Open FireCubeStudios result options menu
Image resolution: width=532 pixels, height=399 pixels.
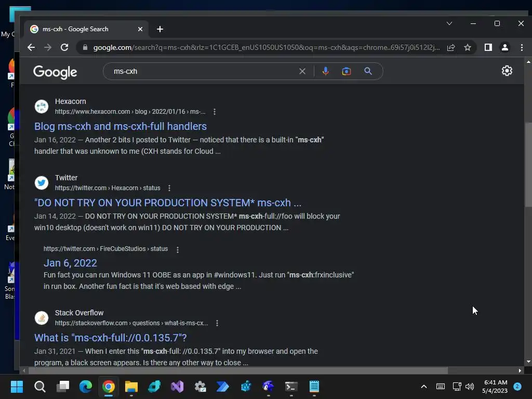(x=178, y=250)
